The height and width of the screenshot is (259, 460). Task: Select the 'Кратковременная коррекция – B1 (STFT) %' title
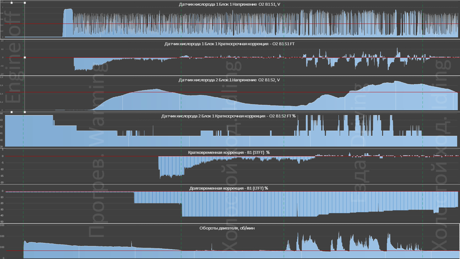[x=229, y=152]
